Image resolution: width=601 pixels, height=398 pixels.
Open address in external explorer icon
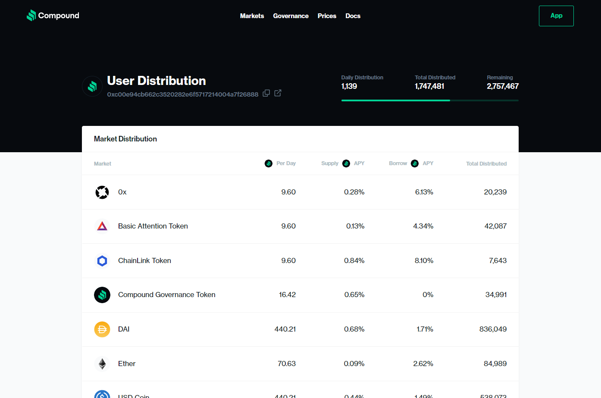click(x=278, y=93)
